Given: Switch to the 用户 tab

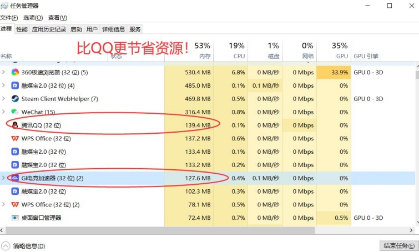Looking at the screenshot, I should (92, 29).
